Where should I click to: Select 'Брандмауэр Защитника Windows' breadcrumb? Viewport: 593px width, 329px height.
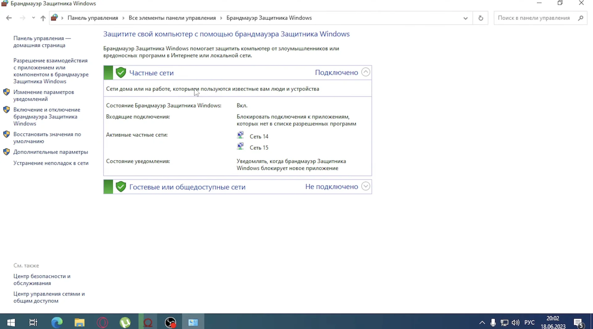[269, 18]
